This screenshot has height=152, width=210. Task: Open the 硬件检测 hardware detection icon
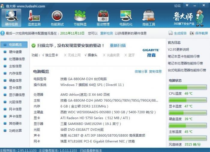[11, 18]
